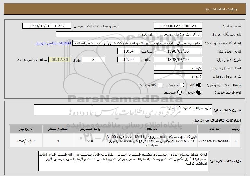Click the validity date field 1398/02/19
250x176 pixels.
tap(178, 60)
